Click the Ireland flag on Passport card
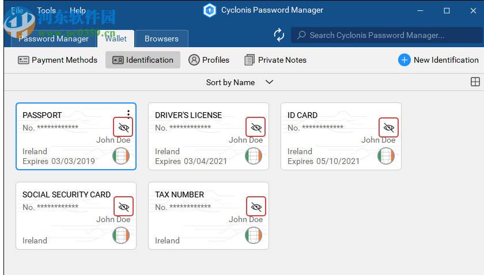Image resolution: width=484 pixels, height=275 pixels. 121,156
